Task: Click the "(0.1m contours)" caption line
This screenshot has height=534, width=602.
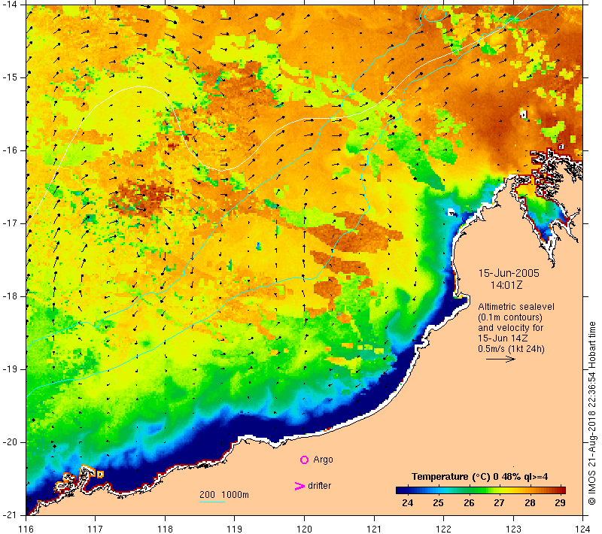Action: coord(510,317)
